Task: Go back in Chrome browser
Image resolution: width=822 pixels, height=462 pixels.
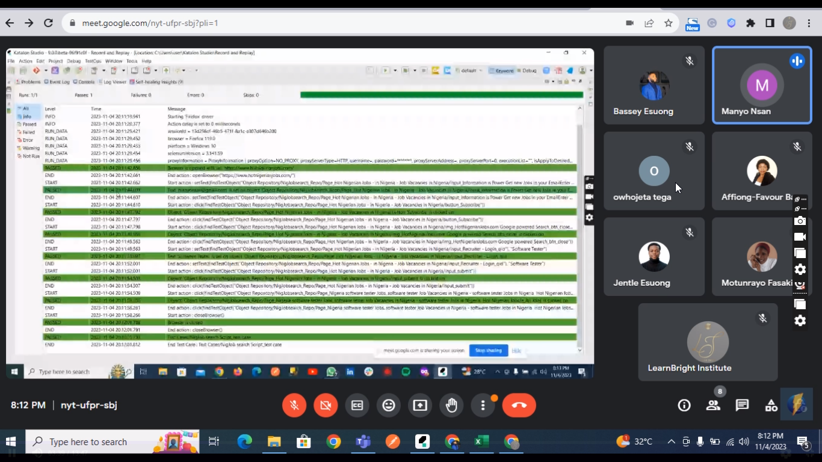Action: click(x=10, y=23)
